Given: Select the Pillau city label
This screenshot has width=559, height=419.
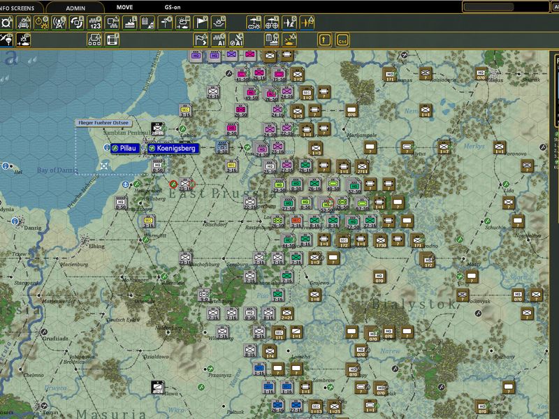Looking at the screenshot, I should tap(125, 148).
